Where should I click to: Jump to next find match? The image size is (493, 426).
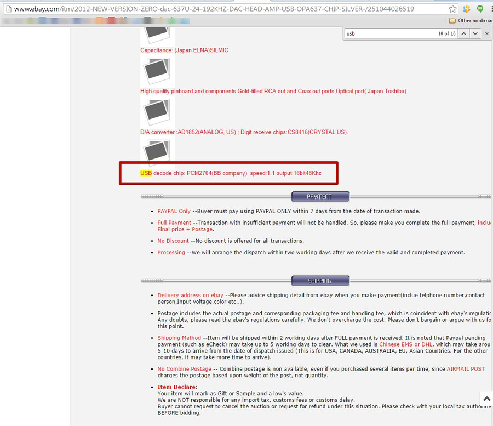pos(475,33)
